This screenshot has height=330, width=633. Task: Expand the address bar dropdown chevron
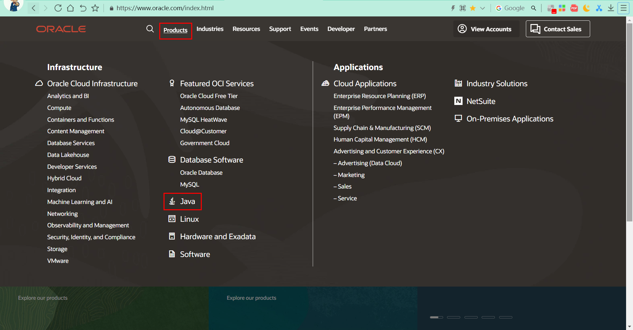[x=483, y=8]
